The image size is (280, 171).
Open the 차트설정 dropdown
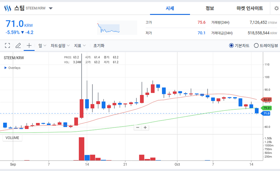60,46
